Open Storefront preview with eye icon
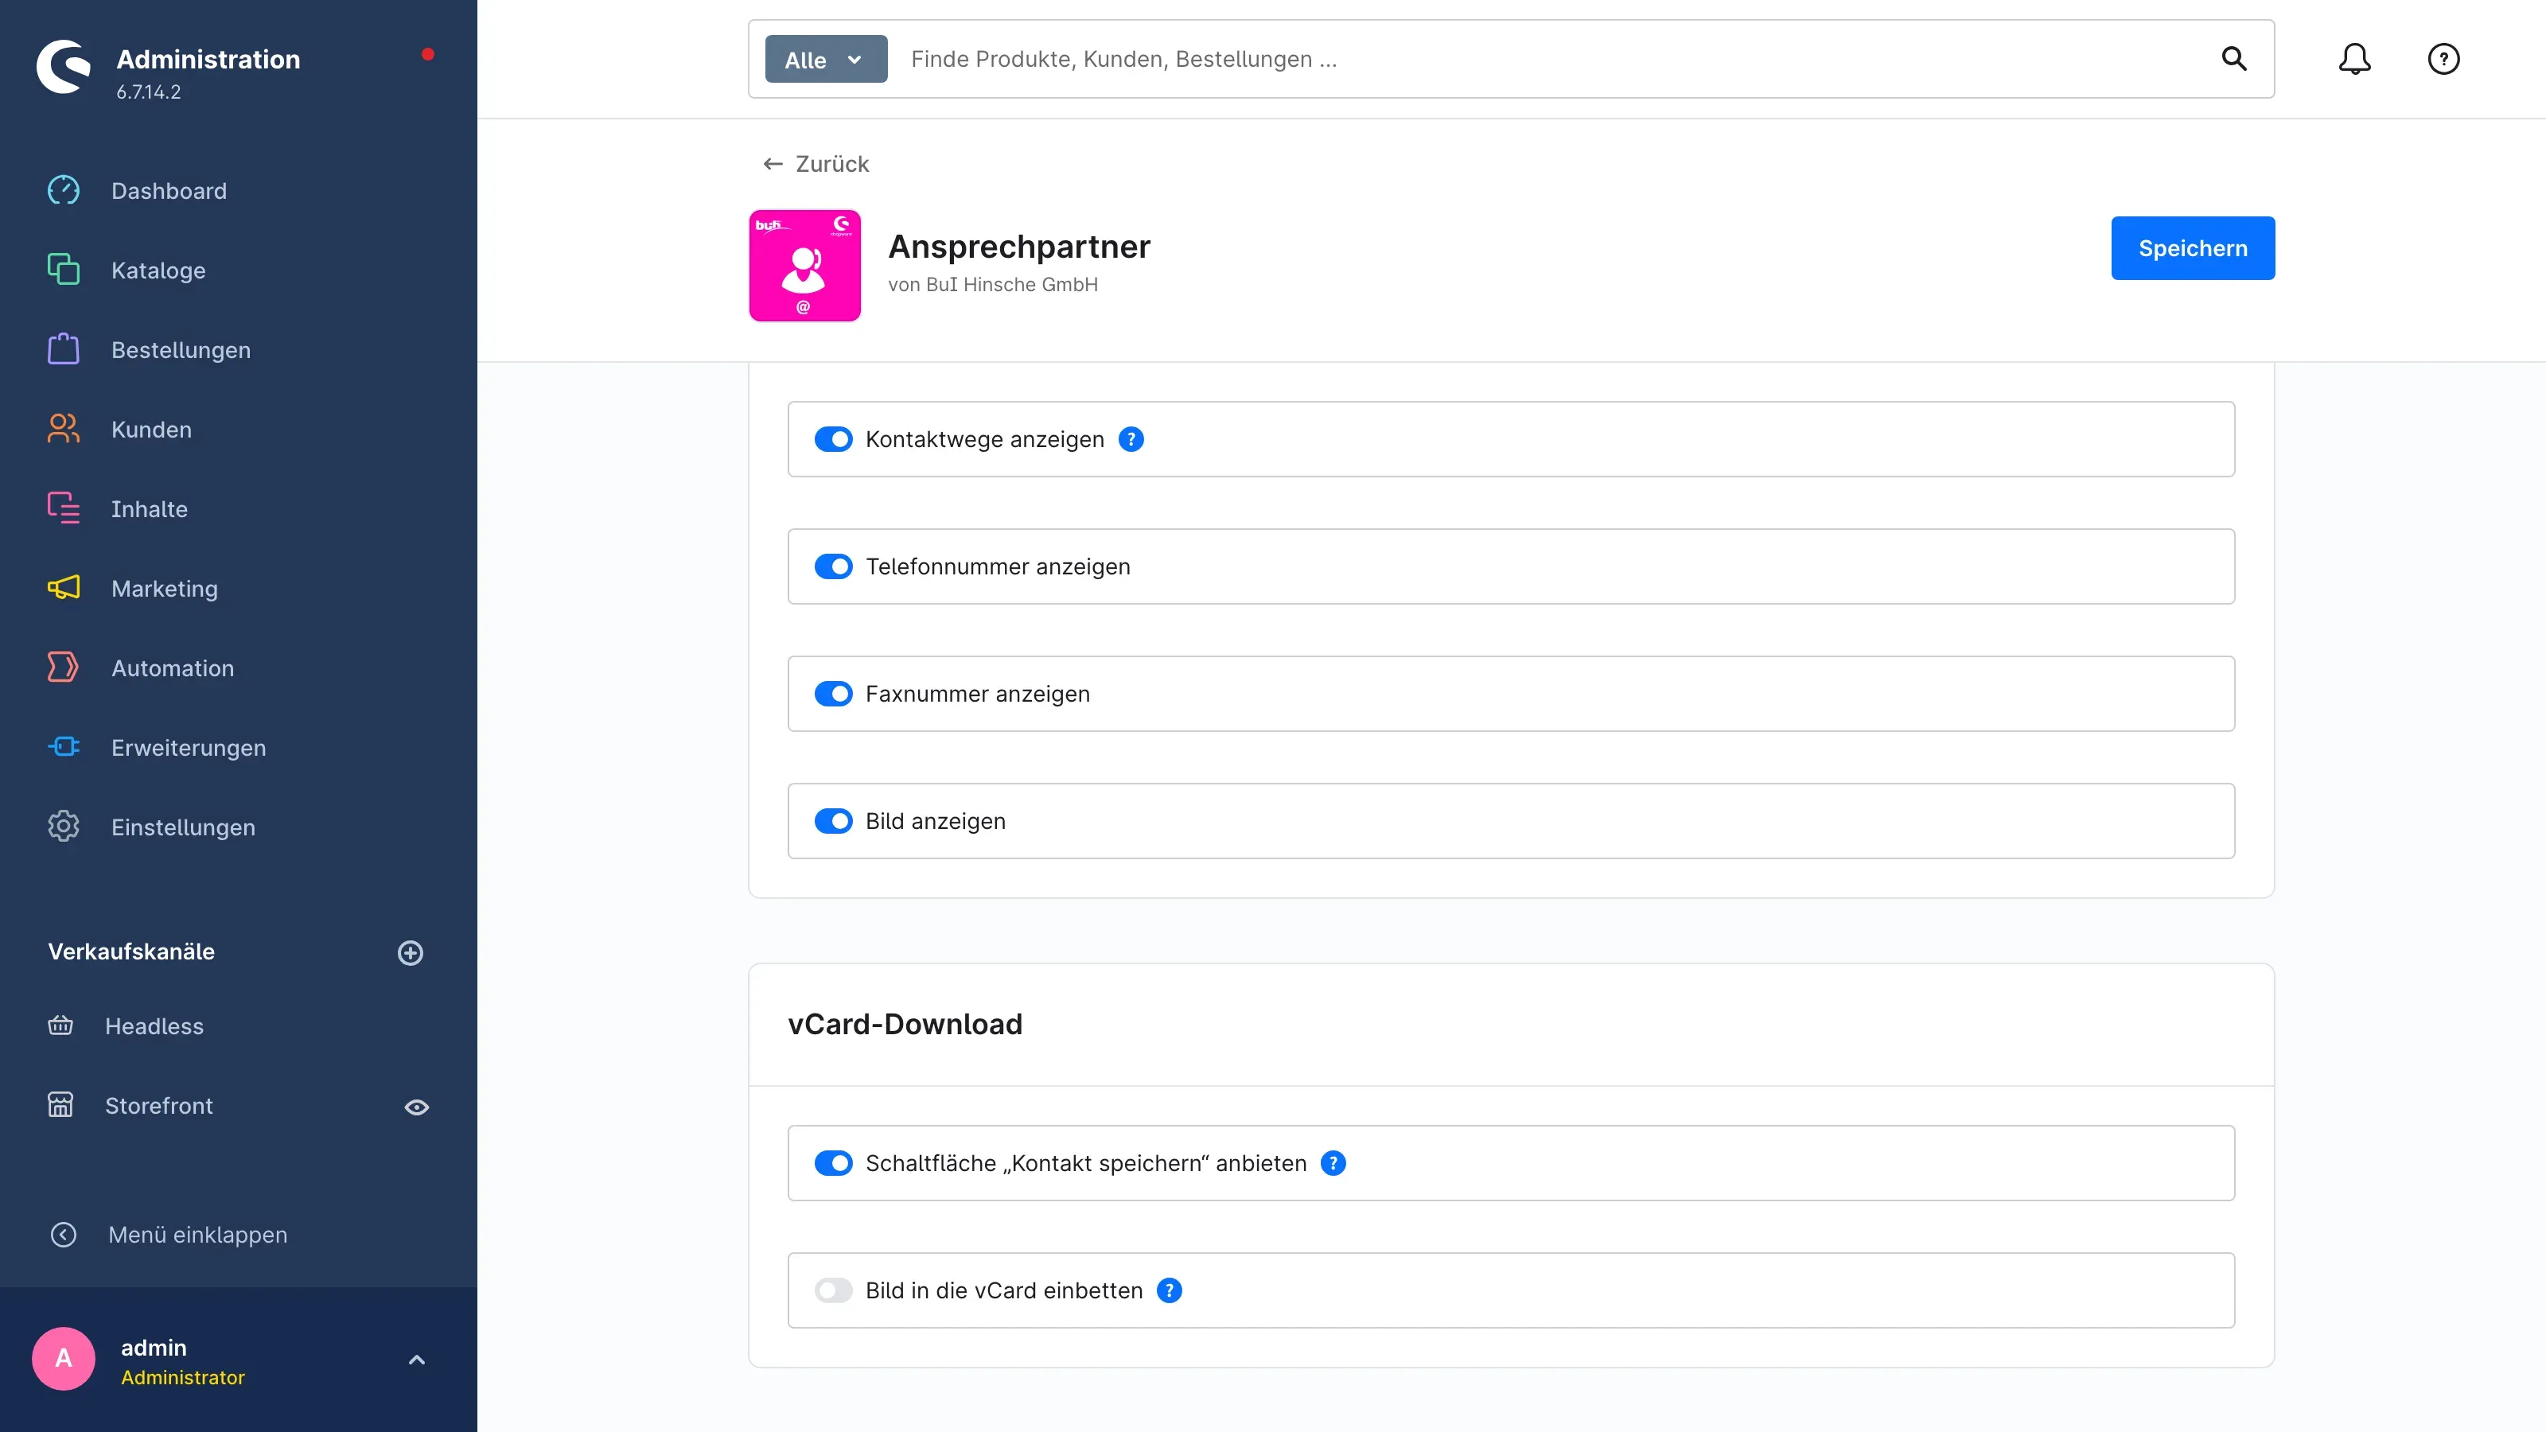 click(417, 1107)
